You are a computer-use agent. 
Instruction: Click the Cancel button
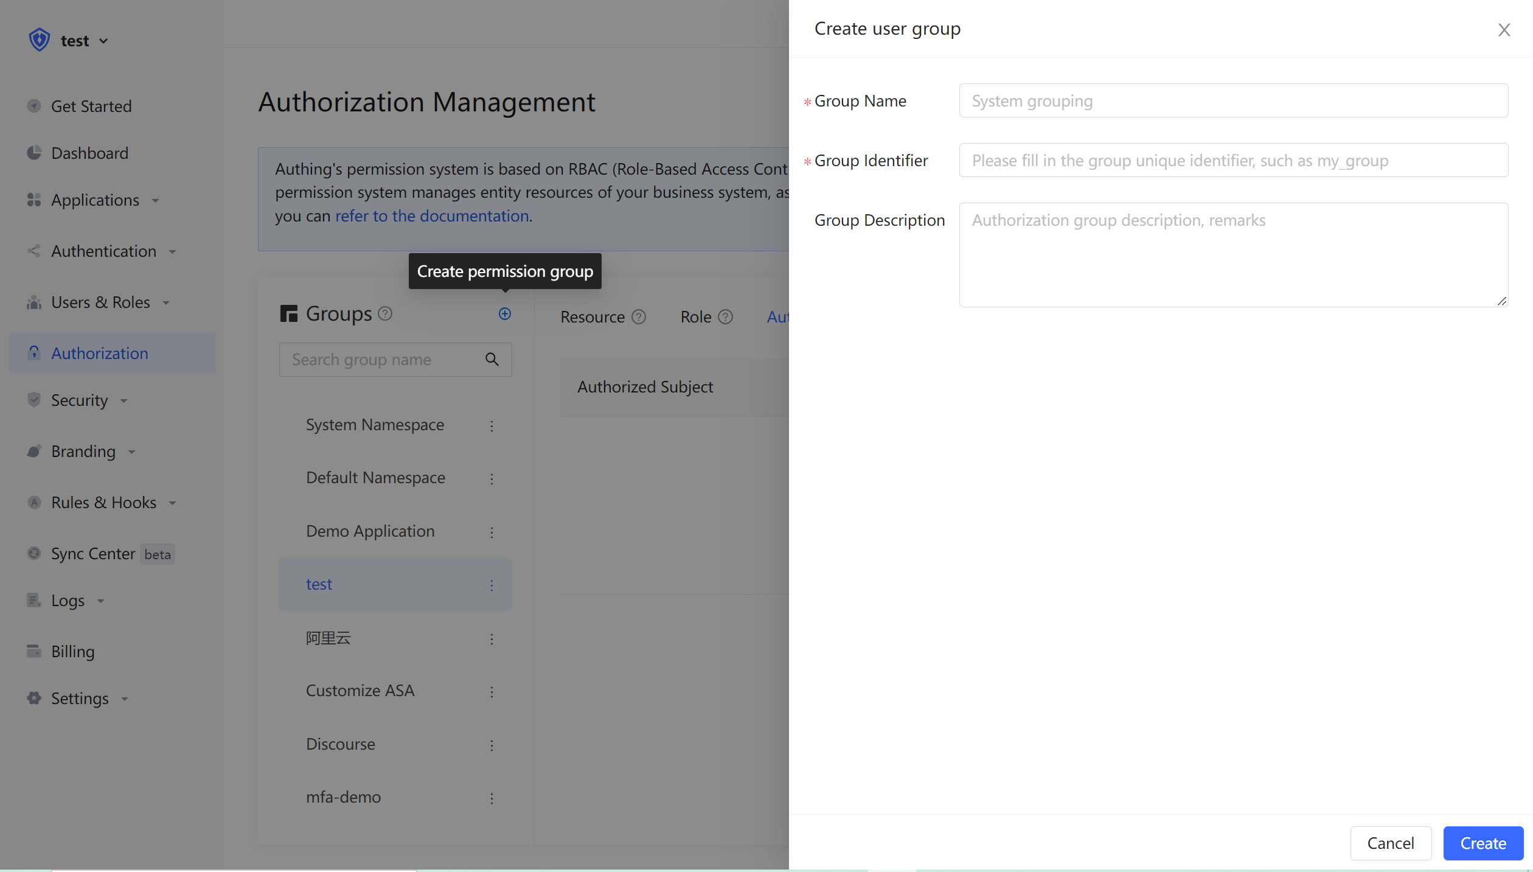point(1390,843)
